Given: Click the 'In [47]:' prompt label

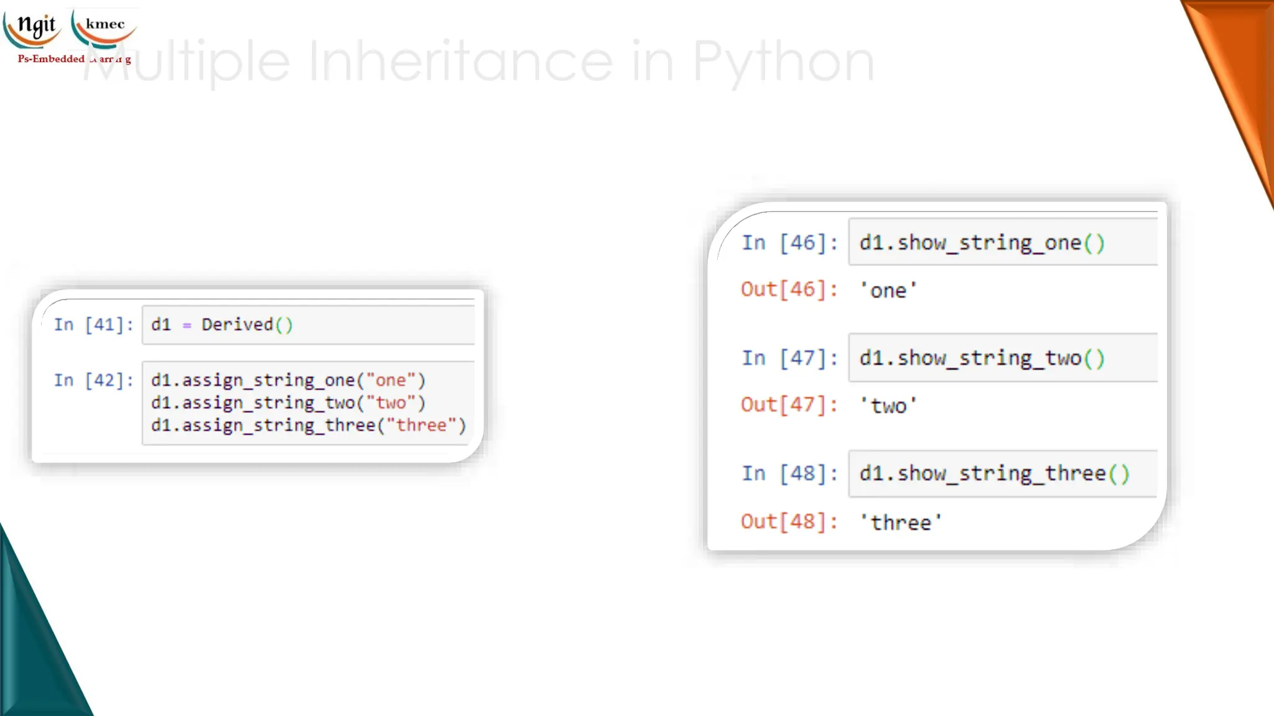Looking at the screenshot, I should [x=789, y=358].
